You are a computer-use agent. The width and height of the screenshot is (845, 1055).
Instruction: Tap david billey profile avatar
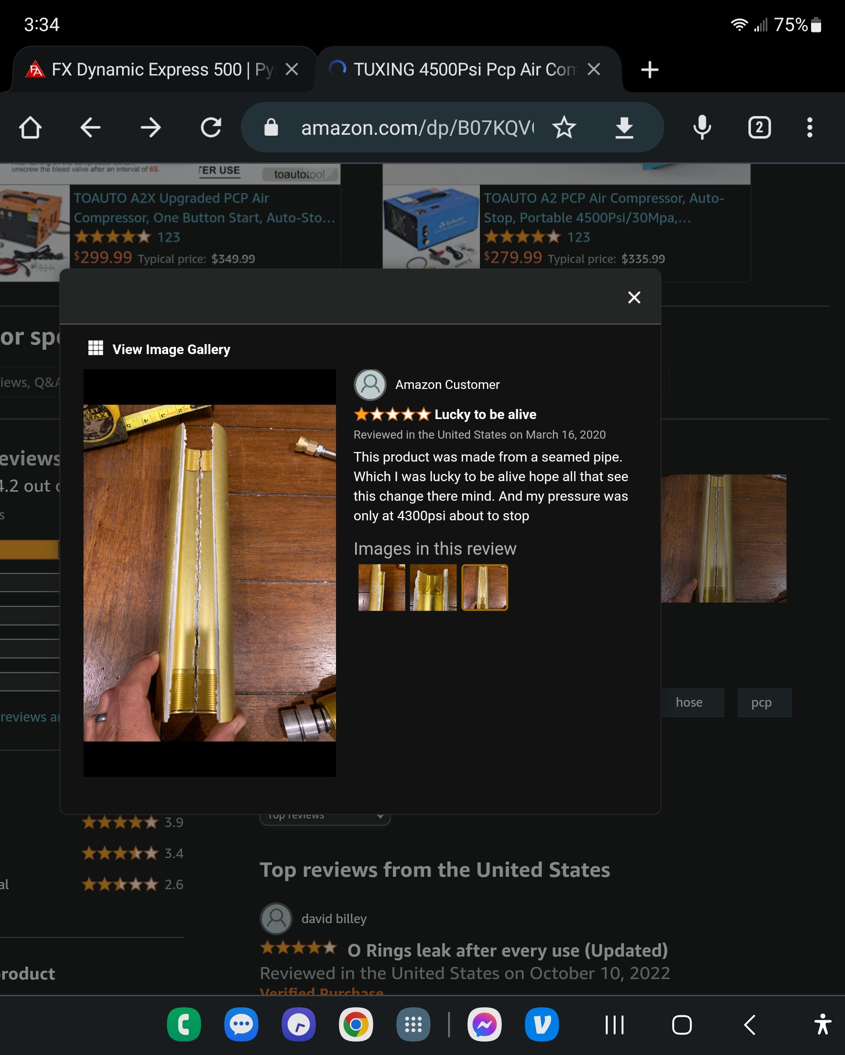point(276,918)
